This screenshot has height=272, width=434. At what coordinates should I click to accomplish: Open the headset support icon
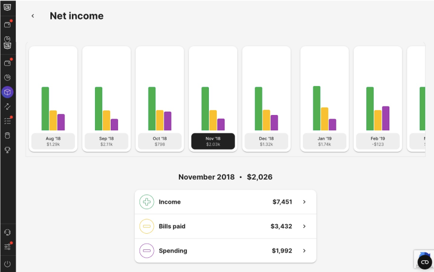[x=7, y=233]
